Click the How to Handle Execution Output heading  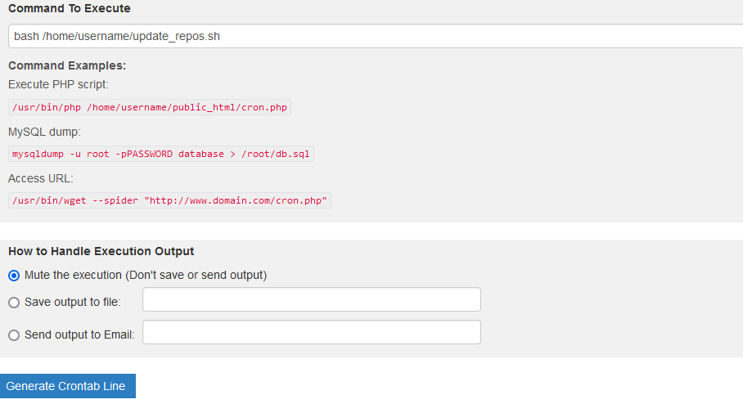click(101, 251)
